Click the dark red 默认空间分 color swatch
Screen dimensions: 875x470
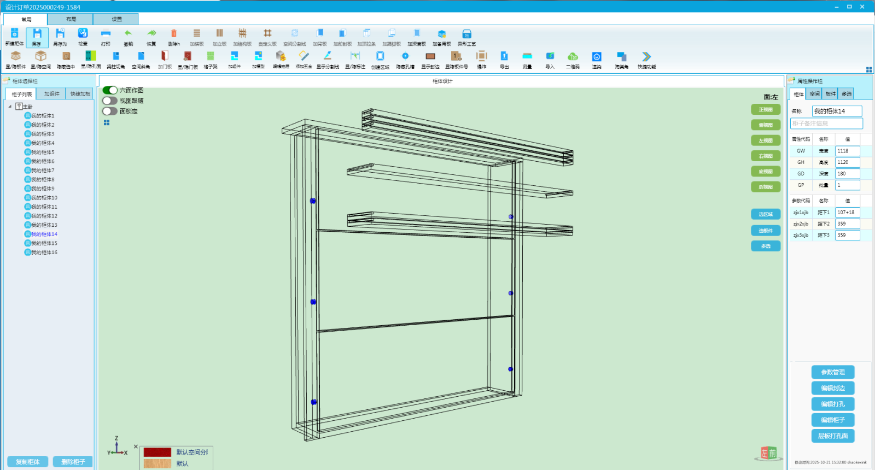(x=157, y=453)
